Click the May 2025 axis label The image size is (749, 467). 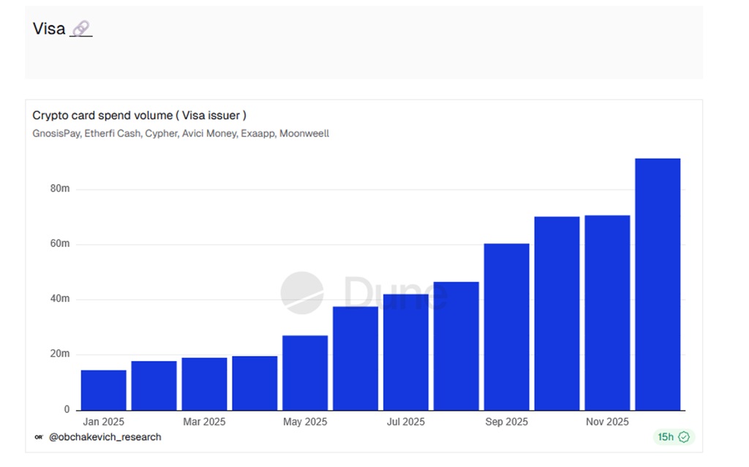tap(304, 422)
